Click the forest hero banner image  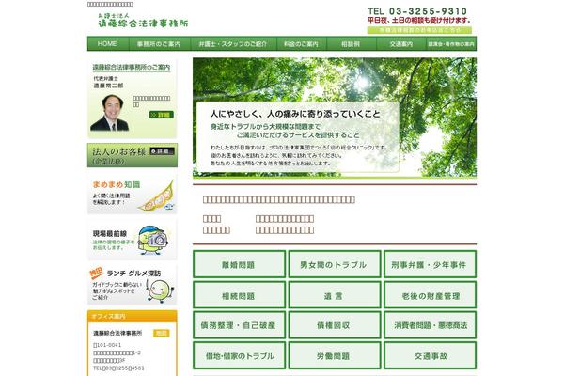(x=335, y=117)
